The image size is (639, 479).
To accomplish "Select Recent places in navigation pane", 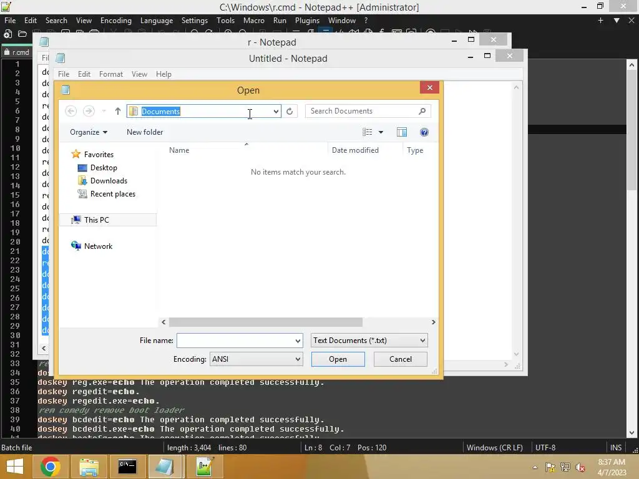I will pyautogui.click(x=112, y=194).
